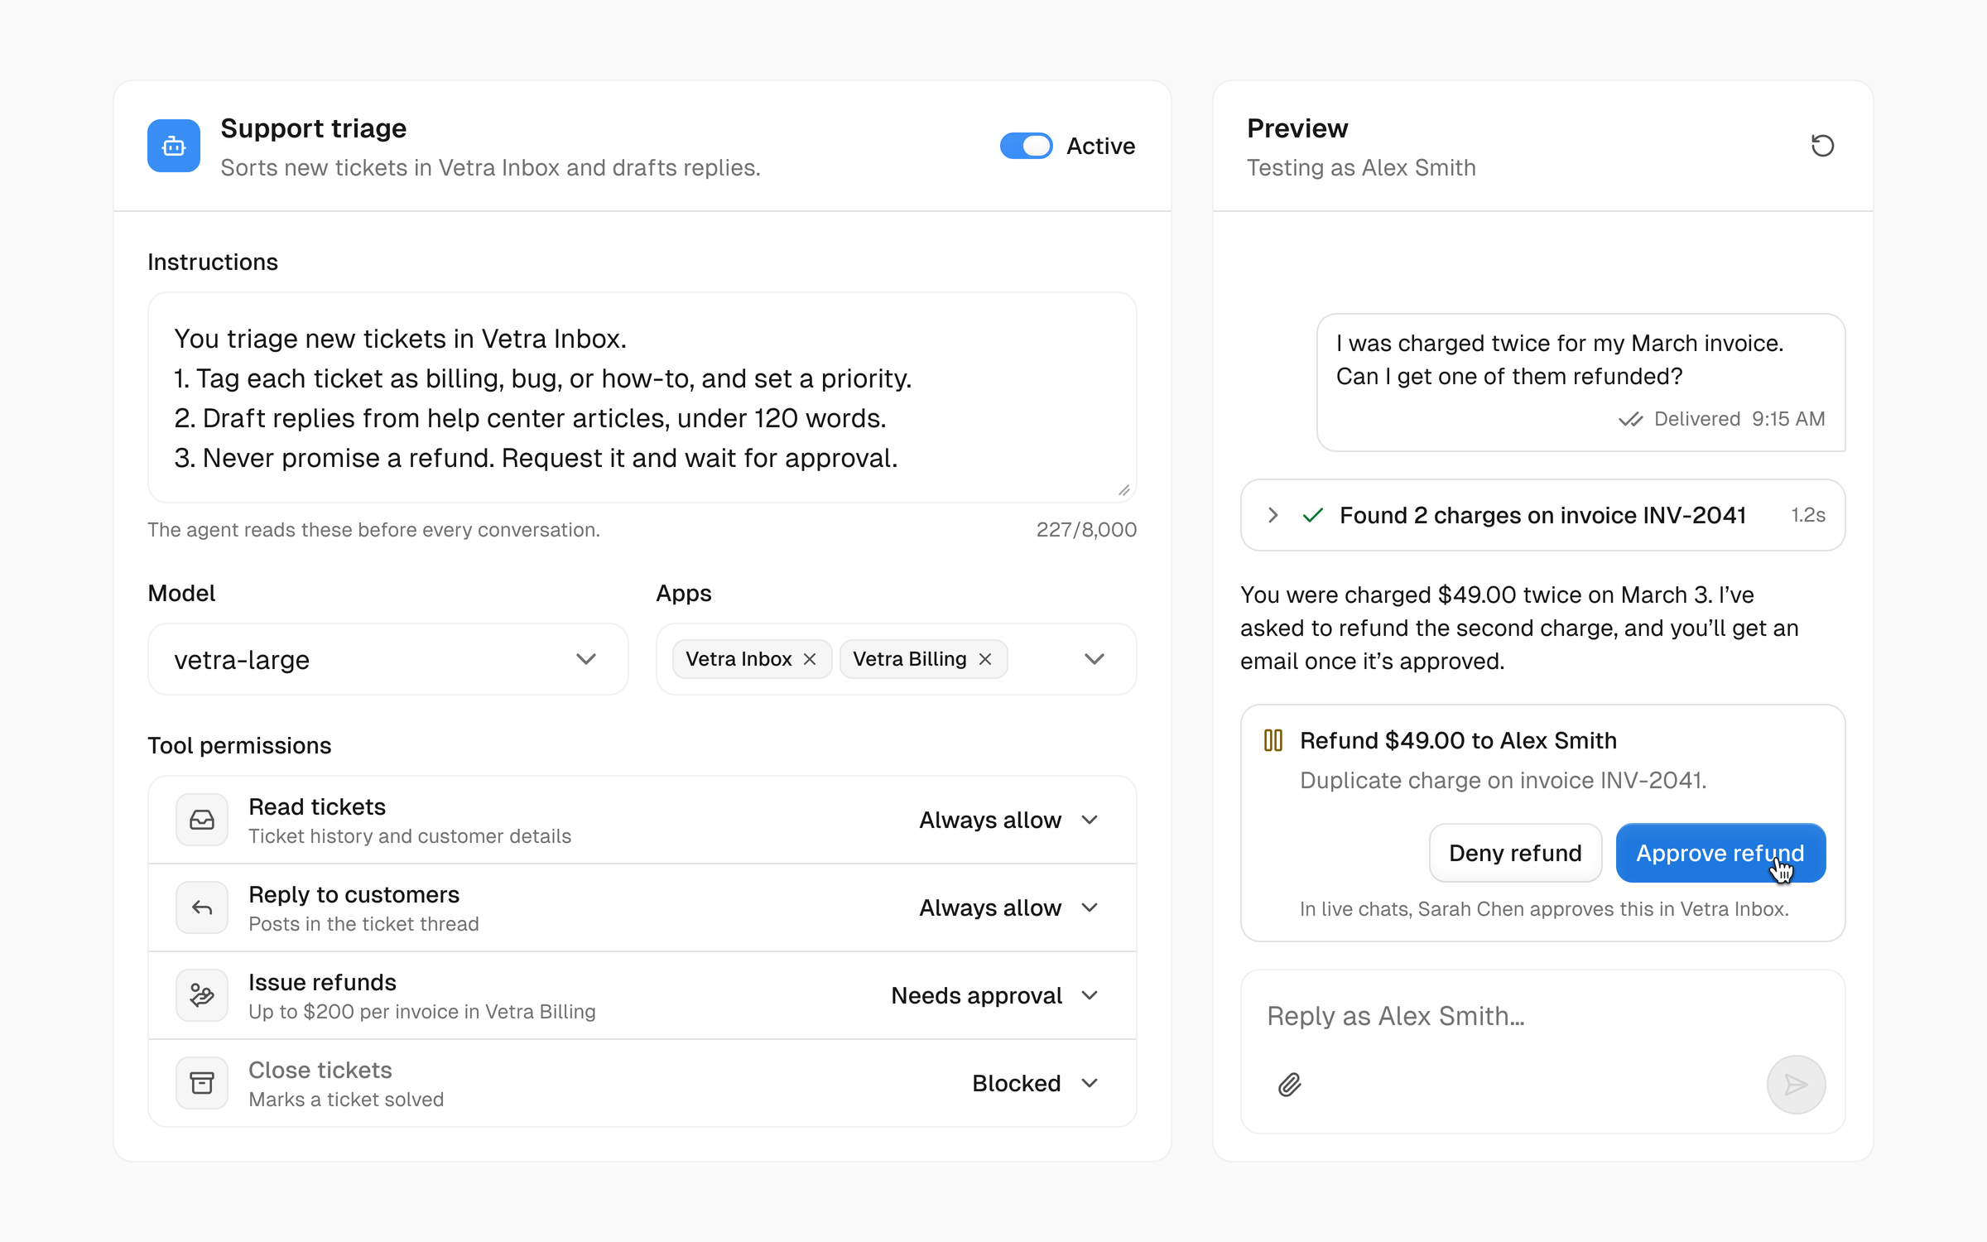Viewport: 1987px width, 1242px height.
Task: Click the Deny refund button
Action: [x=1515, y=853]
